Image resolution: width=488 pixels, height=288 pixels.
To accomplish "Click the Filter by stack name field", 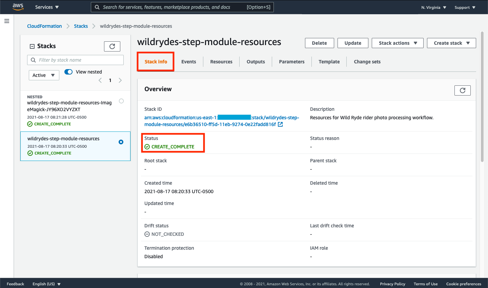I will tap(75, 60).
